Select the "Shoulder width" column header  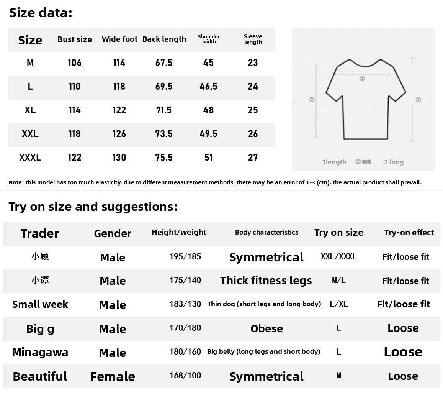click(x=209, y=39)
